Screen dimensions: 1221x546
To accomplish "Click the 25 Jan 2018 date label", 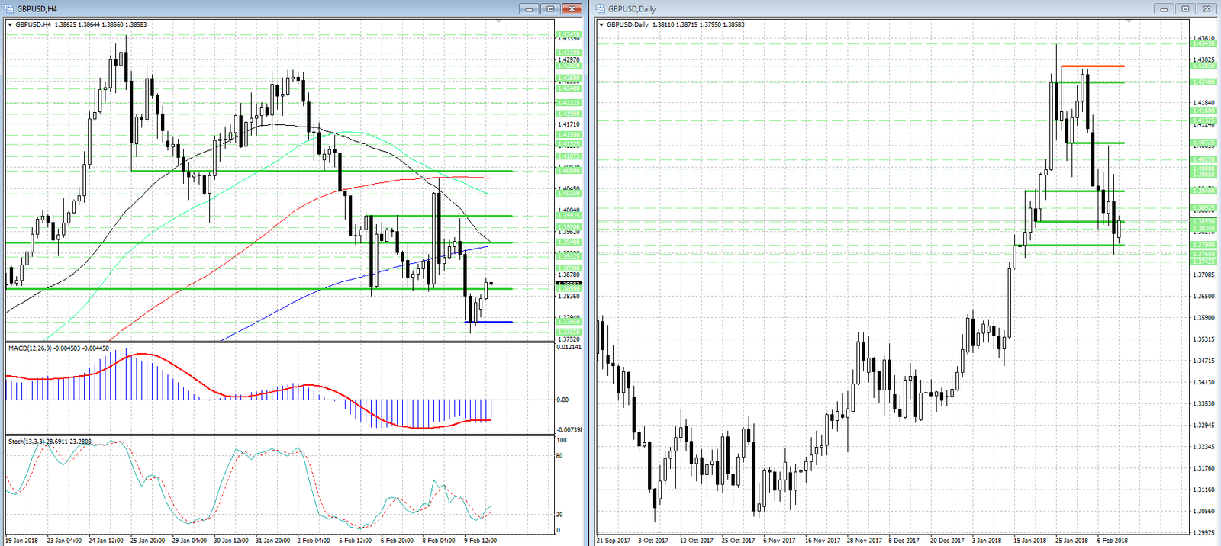I will pos(1071,540).
